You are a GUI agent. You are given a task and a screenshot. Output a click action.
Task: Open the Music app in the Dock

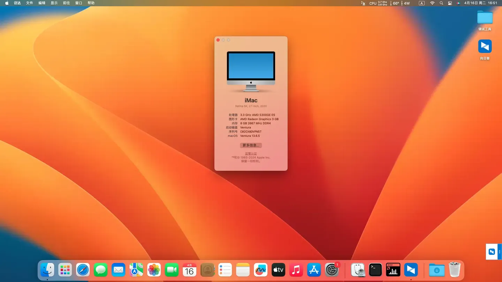pos(296,269)
